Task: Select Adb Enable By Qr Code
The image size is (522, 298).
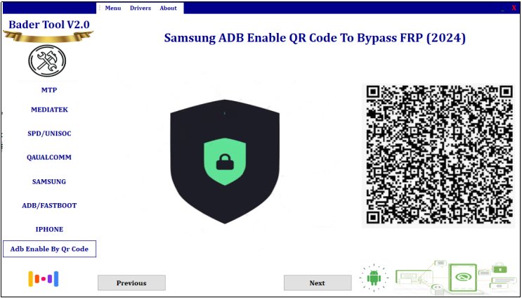Action: 49,249
